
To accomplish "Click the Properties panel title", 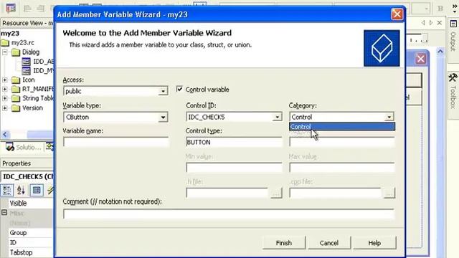I will 16,163.
